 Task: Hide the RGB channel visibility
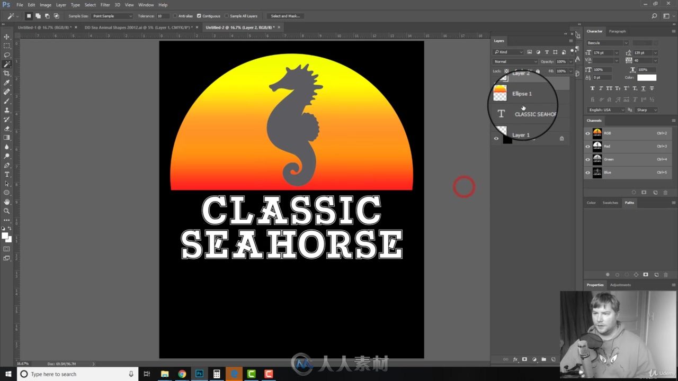pyautogui.click(x=587, y=133)
